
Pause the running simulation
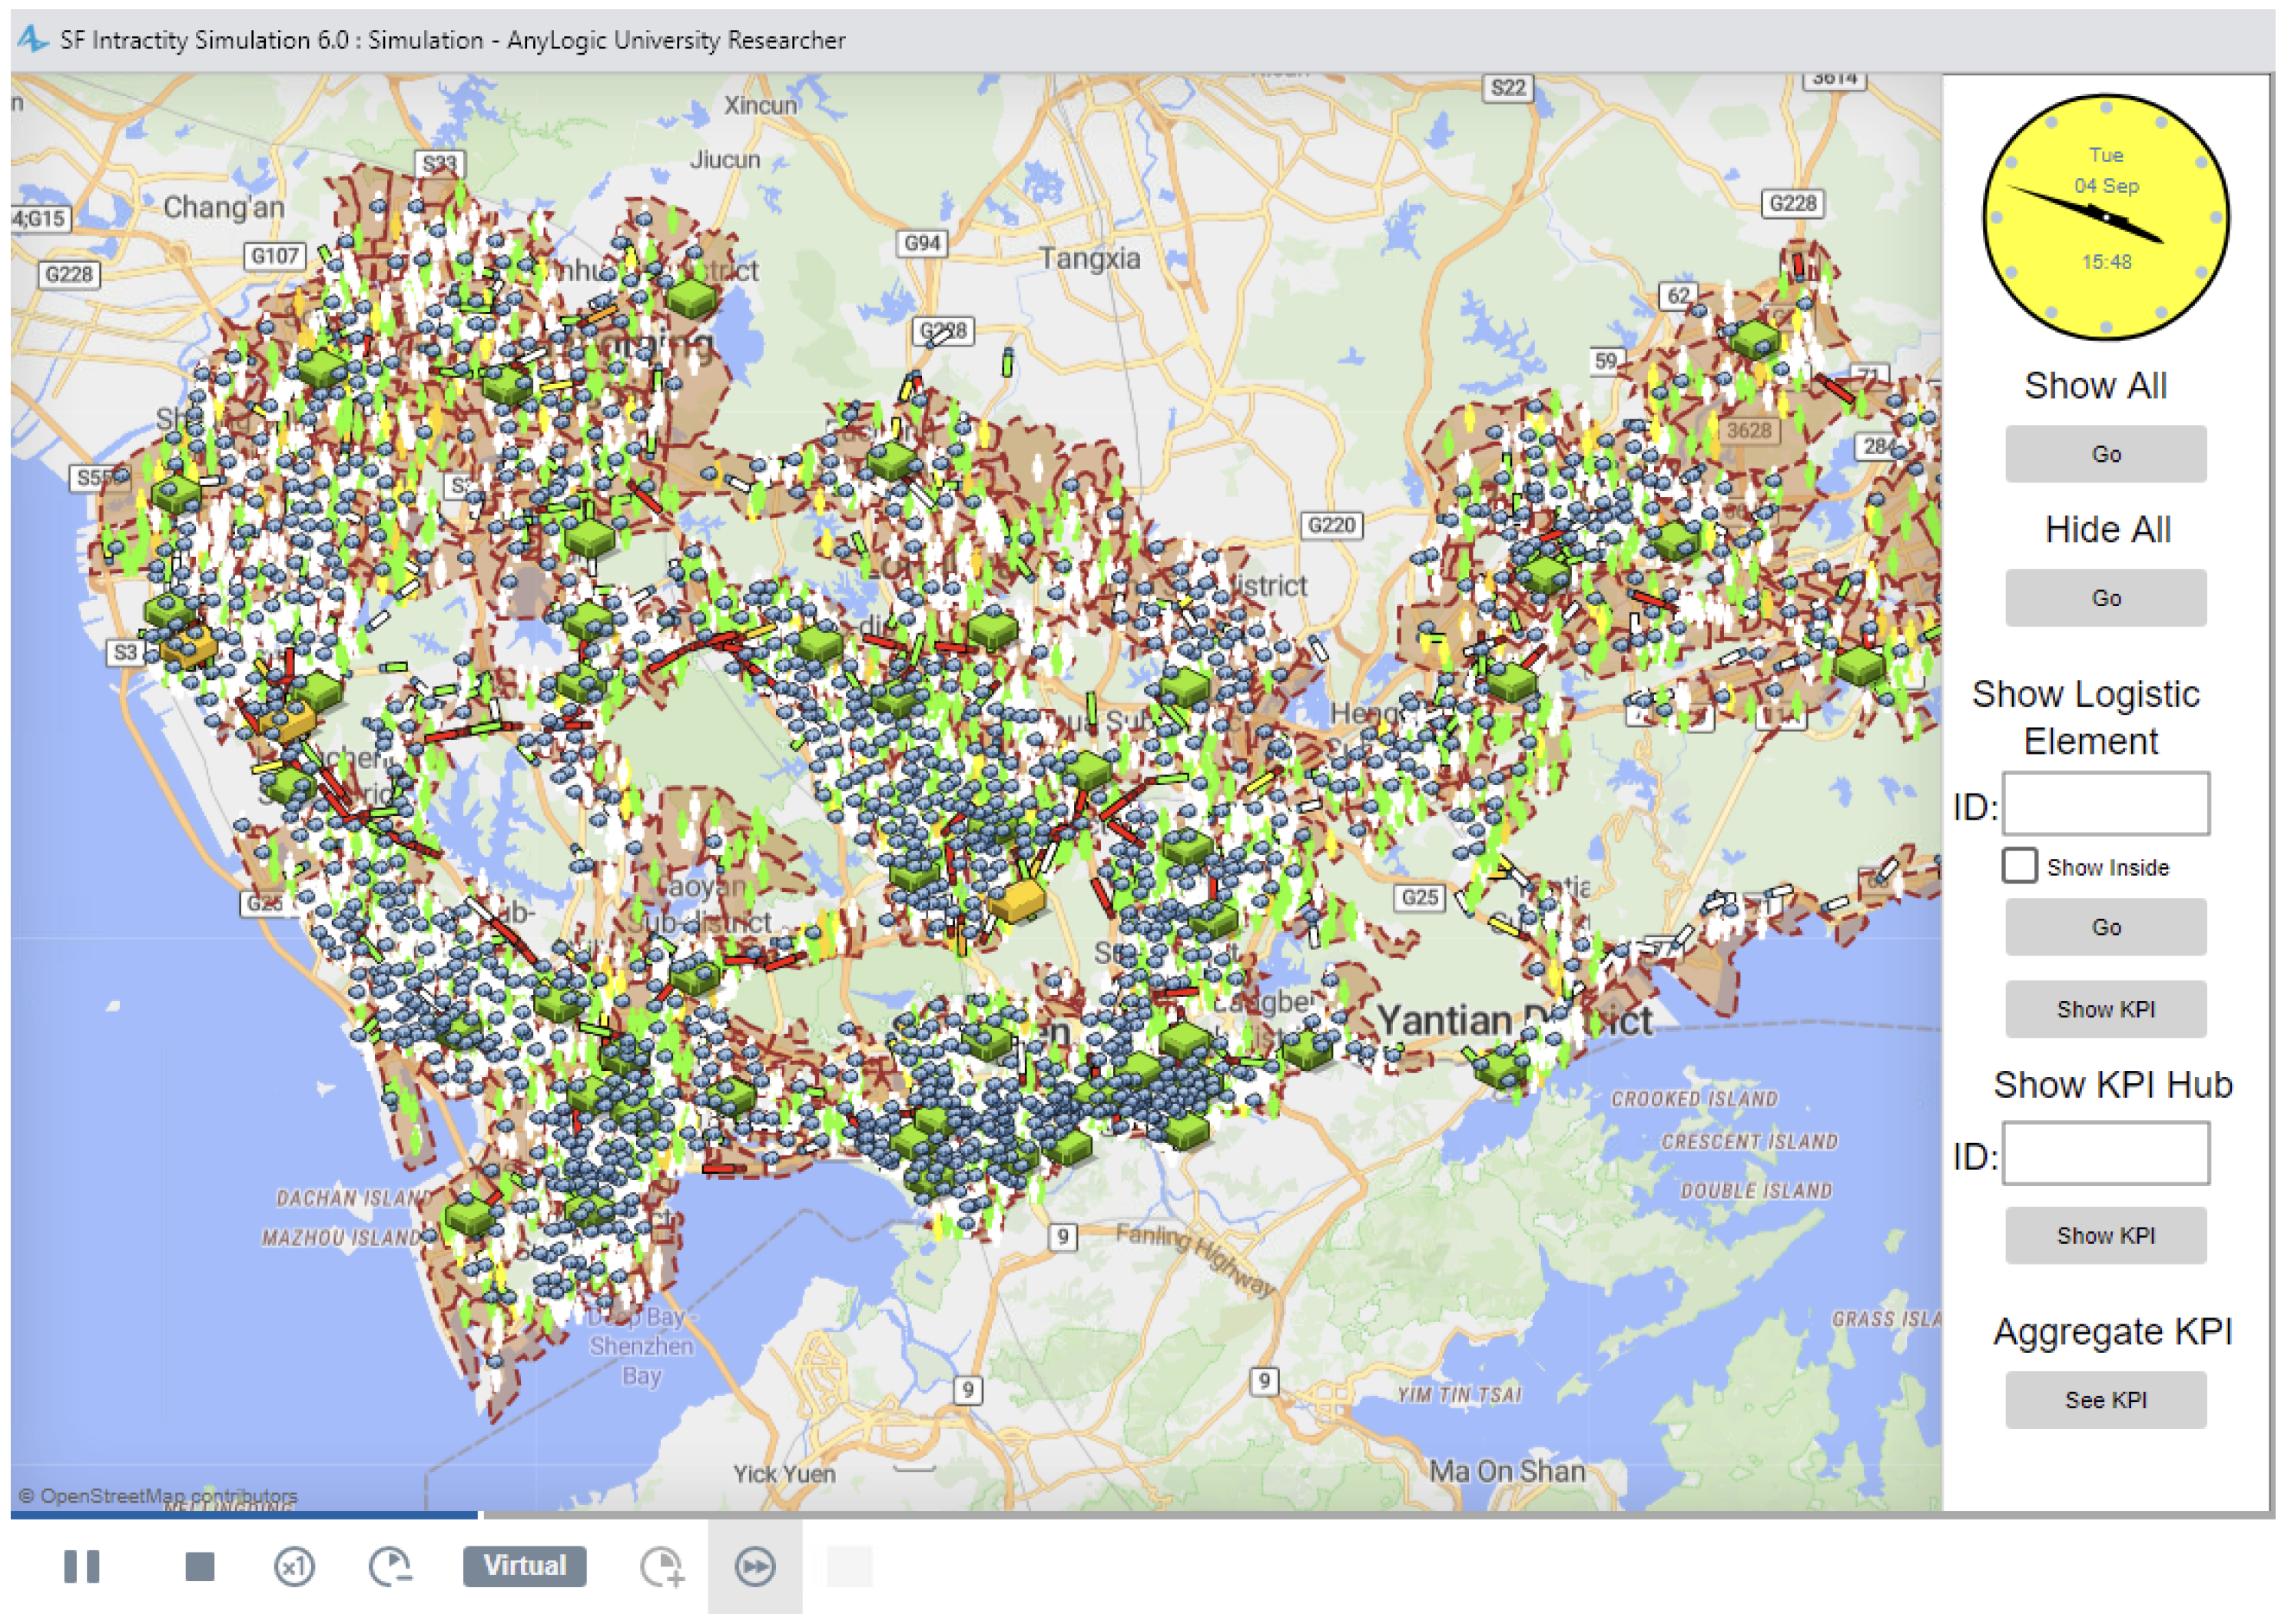81,1566
